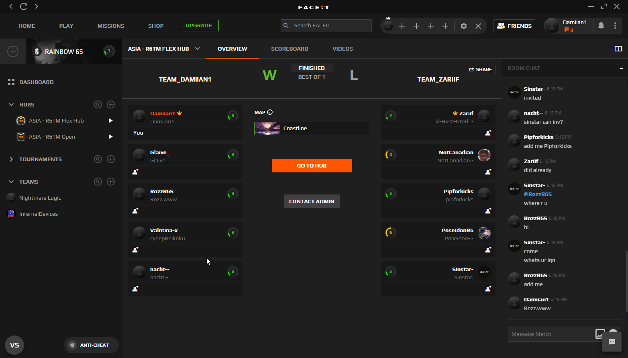628x358 pixels.
Task: Click the Message Match input field
Action: tap(550, 334)
